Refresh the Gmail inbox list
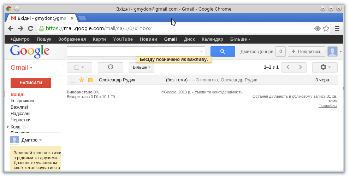The image size is (350, 178). tap(111, 67)
